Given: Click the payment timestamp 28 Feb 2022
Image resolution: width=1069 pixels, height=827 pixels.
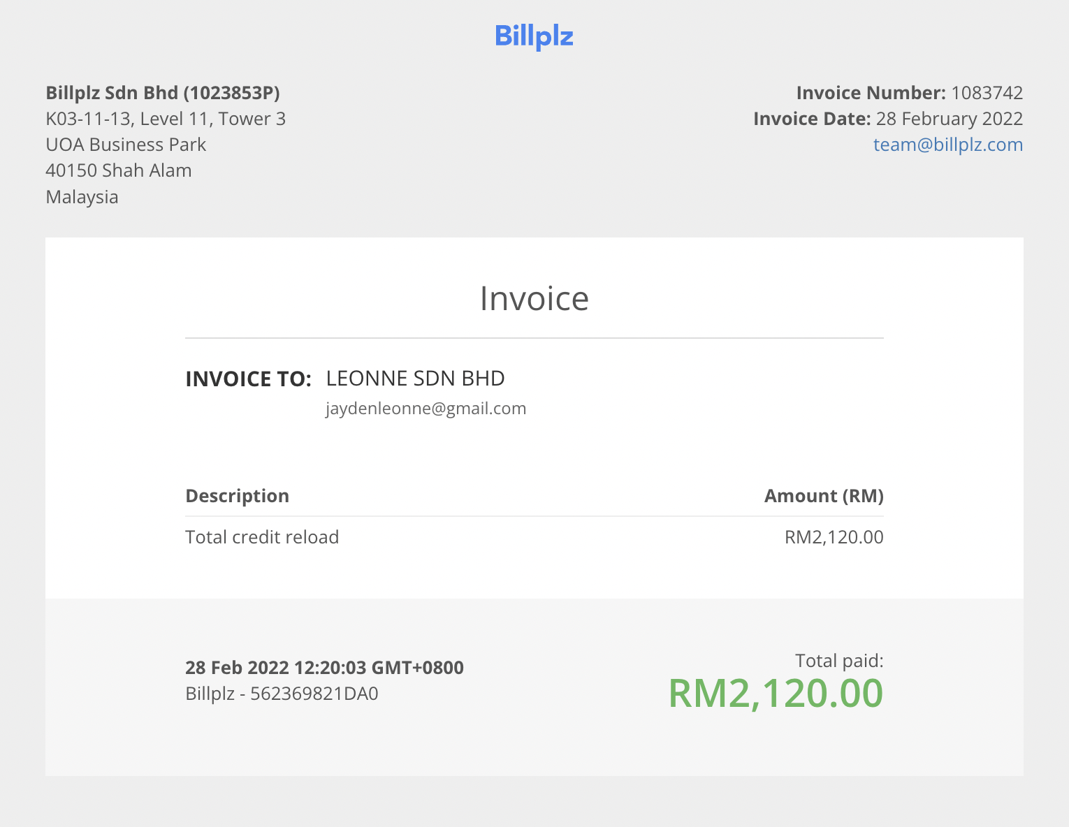Looking at the screenshot, I should tap(324, 668).
